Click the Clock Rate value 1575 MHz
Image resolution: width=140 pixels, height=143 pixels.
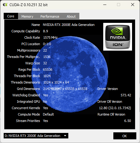[50, 38]
